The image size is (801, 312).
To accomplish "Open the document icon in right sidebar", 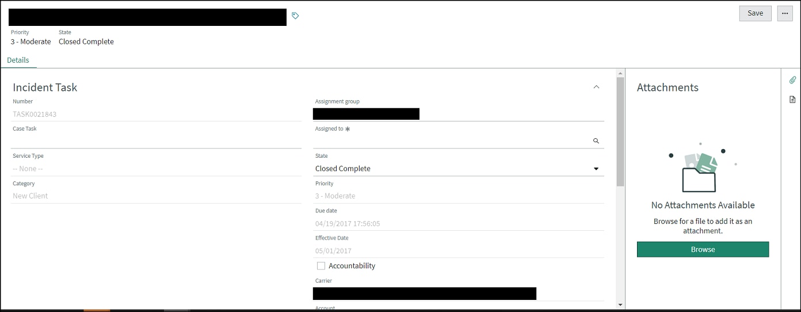I will [x=792, y=100].
